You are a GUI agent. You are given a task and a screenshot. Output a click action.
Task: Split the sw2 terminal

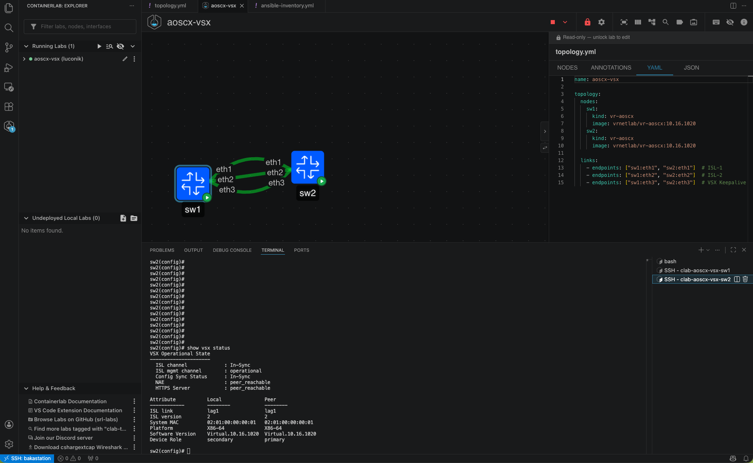tap(737, 279)
